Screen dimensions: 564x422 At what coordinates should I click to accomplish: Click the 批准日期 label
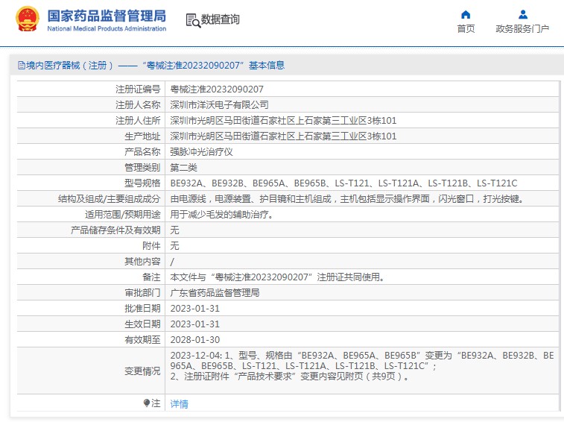(142, 309)
